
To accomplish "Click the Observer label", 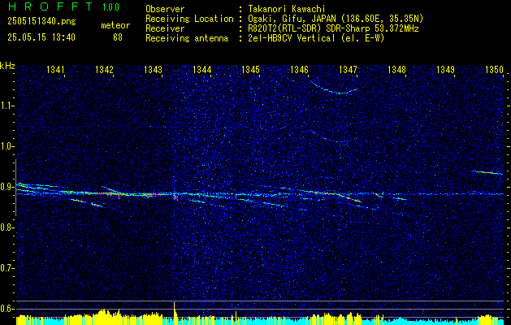I will 165,9.
